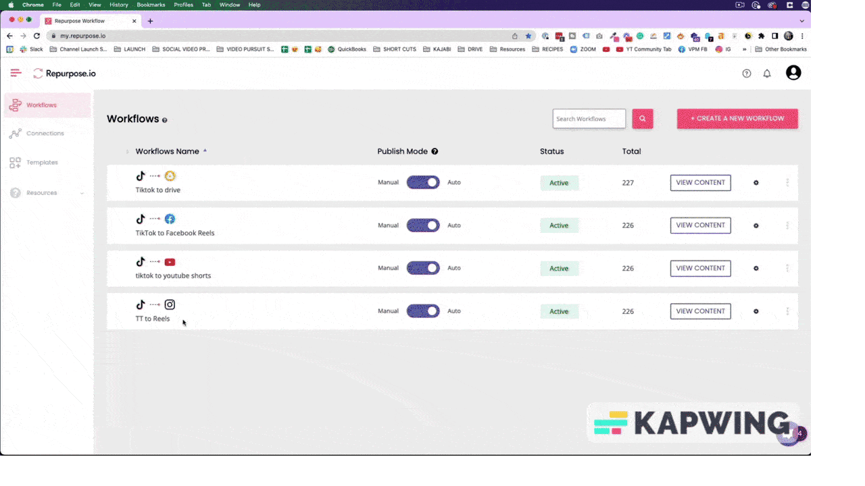865x486 pixels.
Task: Open settings gear for TikTok to Facebook Reels
Action: [756, 225]
